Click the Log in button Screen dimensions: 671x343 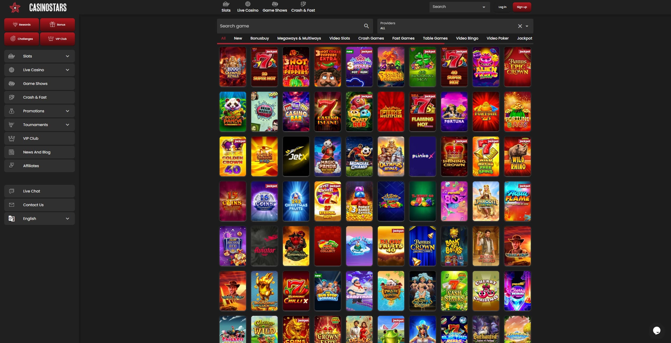point(502,7)
